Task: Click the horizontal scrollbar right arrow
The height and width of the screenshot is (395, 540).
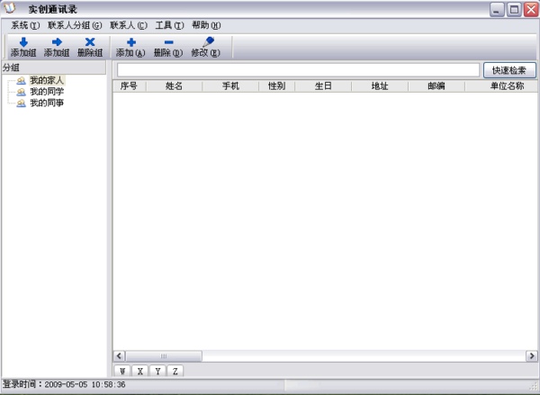Action: pyautogui.click(x=532, y=355)
